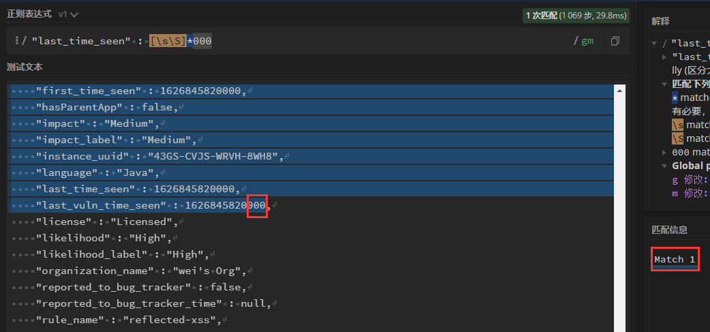Expand the 000 match explanation node
This screenshot has width=710, height=332.
coord(664,152)
